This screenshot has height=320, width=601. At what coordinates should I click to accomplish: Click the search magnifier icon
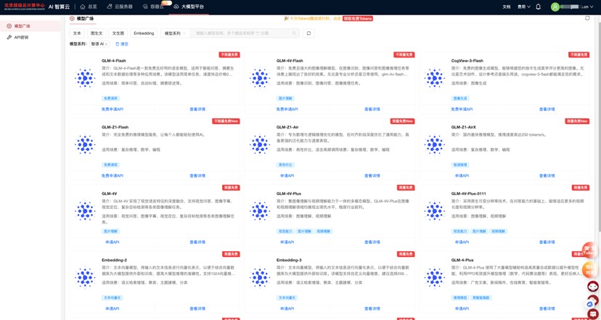tap(295, 33)
